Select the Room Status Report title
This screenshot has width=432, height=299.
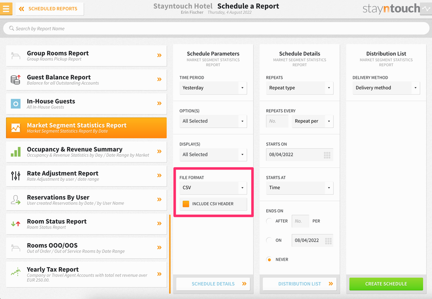pyautogui.click(x=57, y=222)
